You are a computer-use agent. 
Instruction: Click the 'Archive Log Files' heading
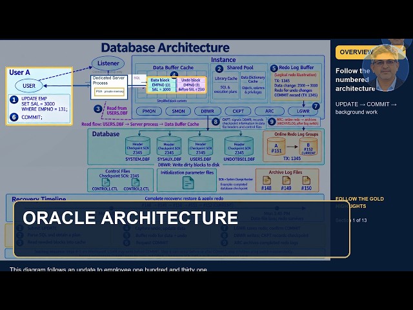(285, 172)
